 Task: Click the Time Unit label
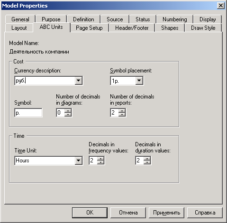click(x=26, y=151)
